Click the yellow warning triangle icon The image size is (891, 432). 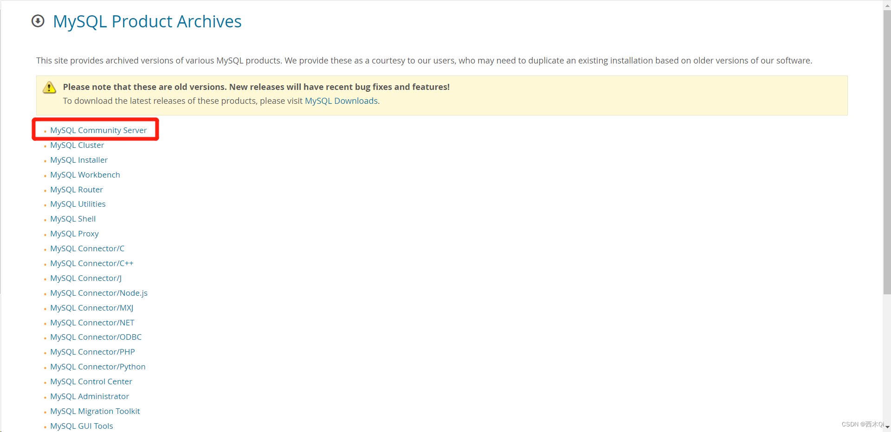(49, 87)
